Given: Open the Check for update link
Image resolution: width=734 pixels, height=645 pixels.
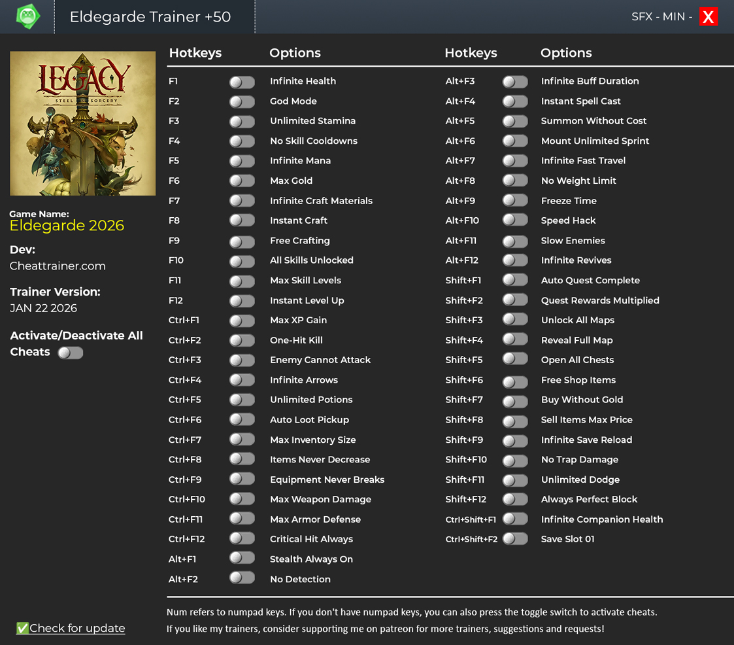Looking at the screenshot, I should pyautogui.click(x=76, y=628).
